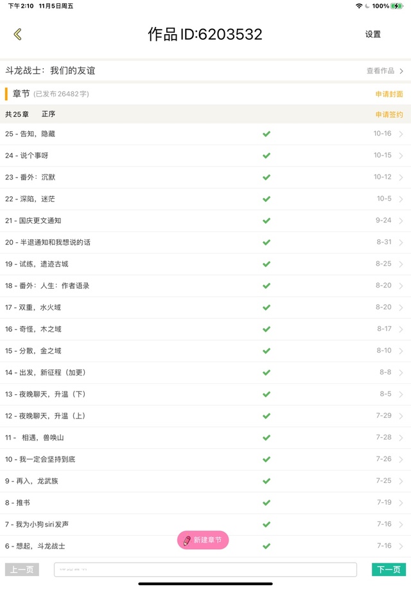Click green checkmark for chapter 13 夜晚聊天
Image resolution: width=411 pixels, height=589 pixels.
coord(267,394)
